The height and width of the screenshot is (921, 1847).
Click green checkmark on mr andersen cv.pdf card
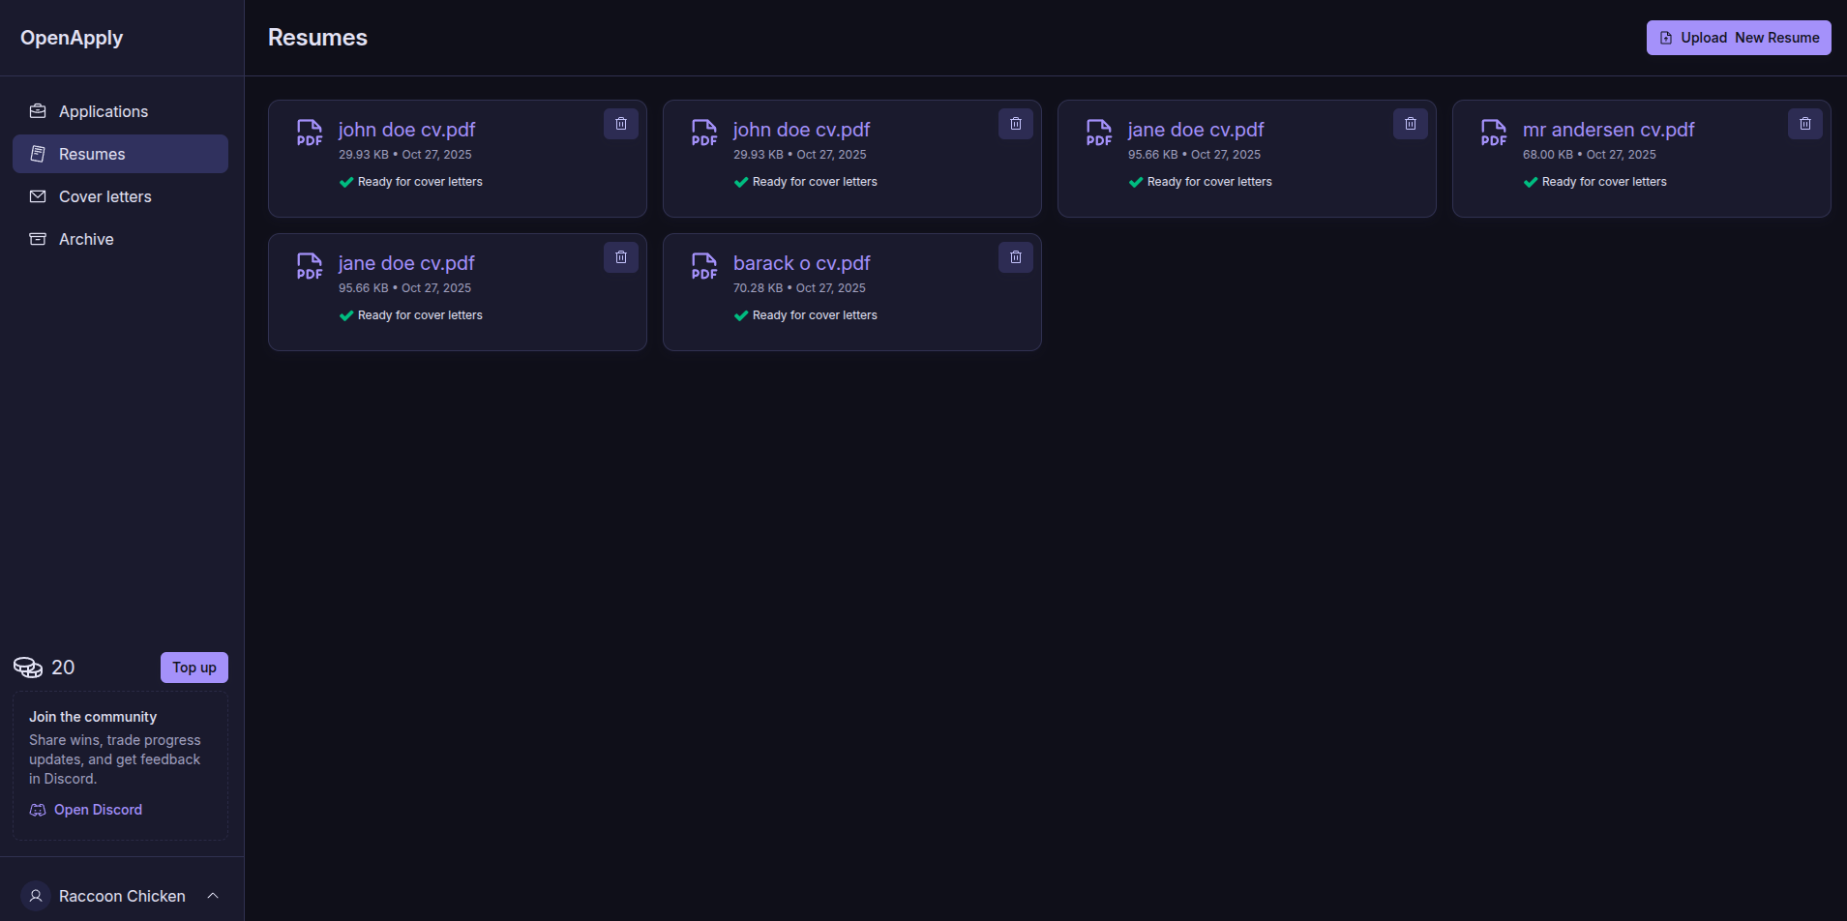(1531, 182)
